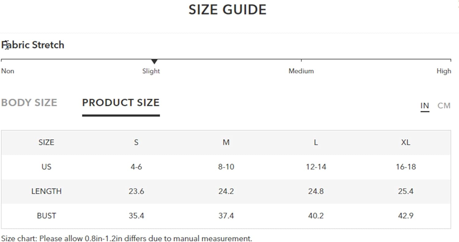Click the L size column header
Screen dimensions: 459x242
(316, 142)
